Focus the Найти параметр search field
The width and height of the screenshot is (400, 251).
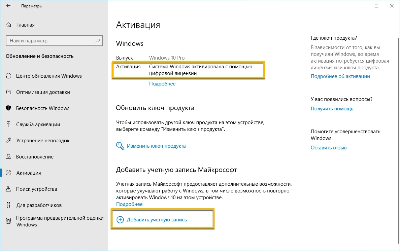(51, 41)
